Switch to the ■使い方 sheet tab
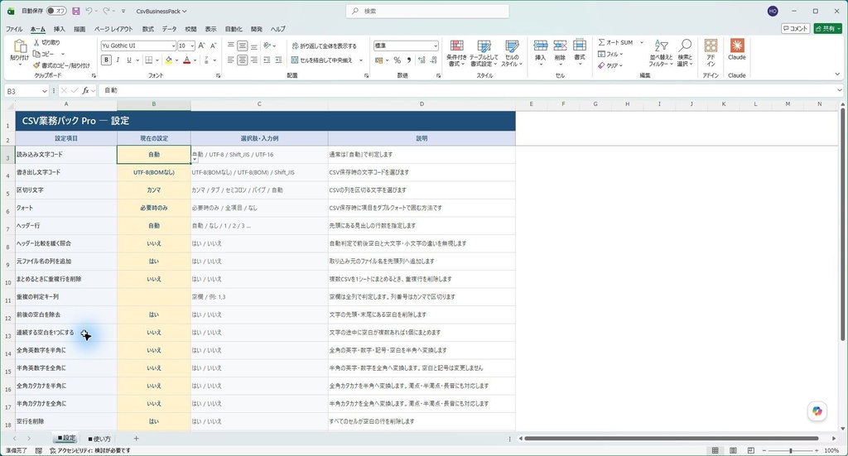Viewport: 848px width, 456px height. tap(99, 439)
